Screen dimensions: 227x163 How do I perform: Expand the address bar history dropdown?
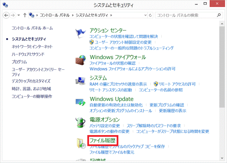(145, 15)
